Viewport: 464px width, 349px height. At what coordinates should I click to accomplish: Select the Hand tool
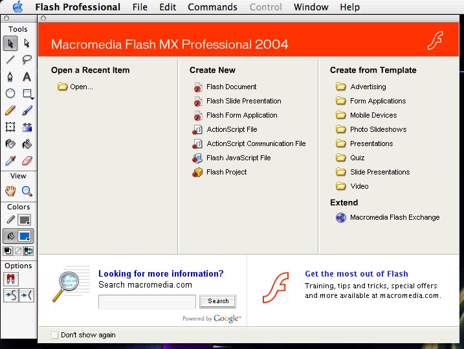click(x=10, y=191)
